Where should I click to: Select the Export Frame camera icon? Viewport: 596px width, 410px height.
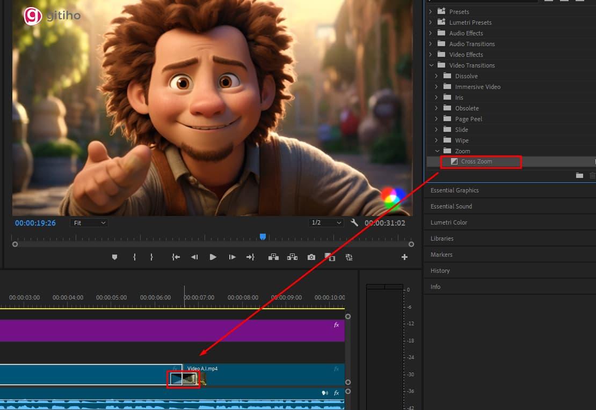click(x=311, y=257)
